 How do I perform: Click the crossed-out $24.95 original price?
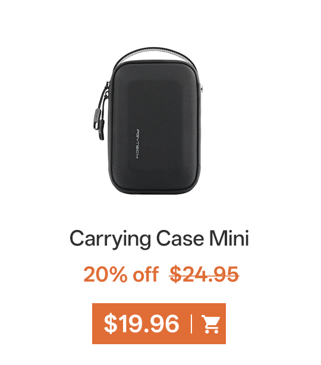(204, 274)
